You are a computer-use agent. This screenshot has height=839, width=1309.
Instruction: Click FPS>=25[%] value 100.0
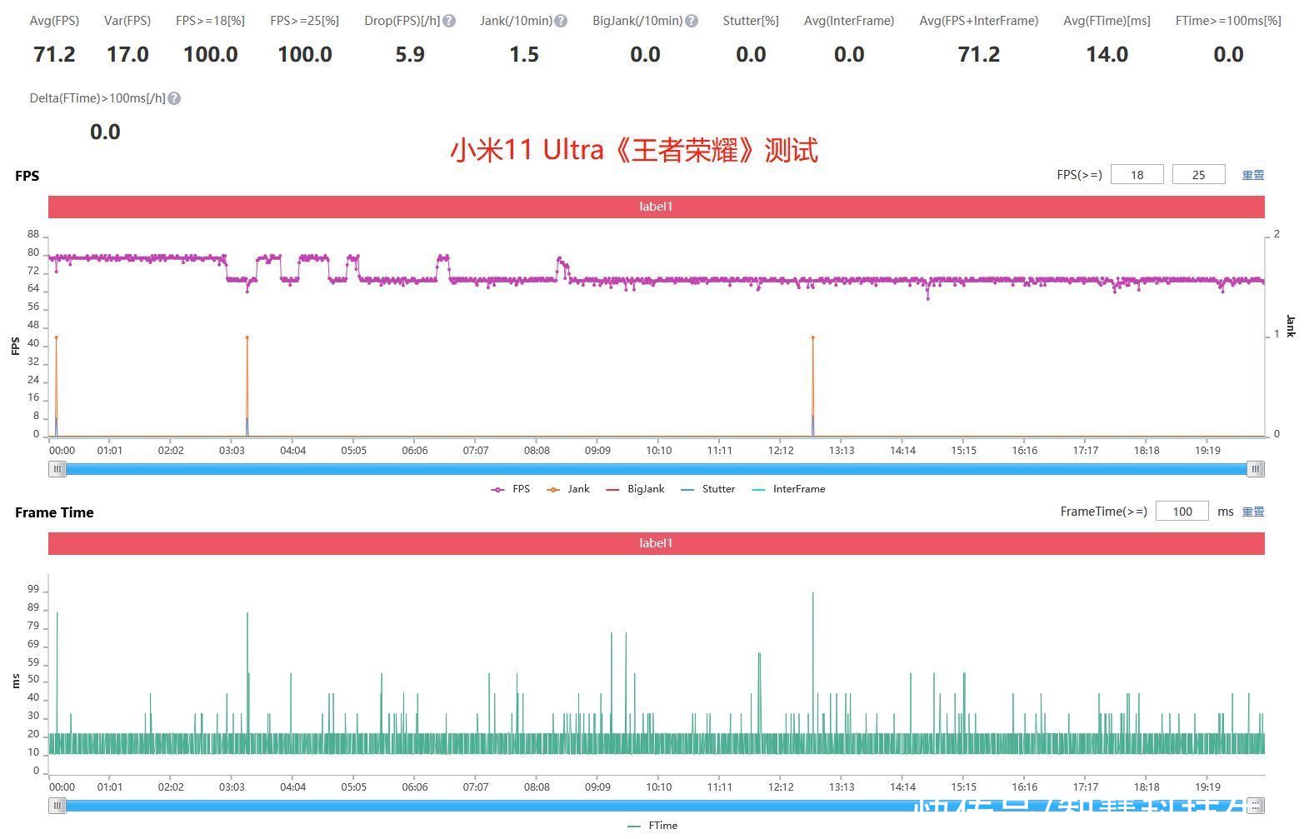click(x=305, y=55)
